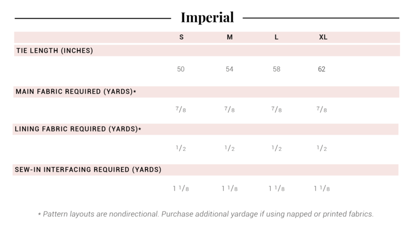
Task: Click the tie length value 58
Action: [276, 69]
